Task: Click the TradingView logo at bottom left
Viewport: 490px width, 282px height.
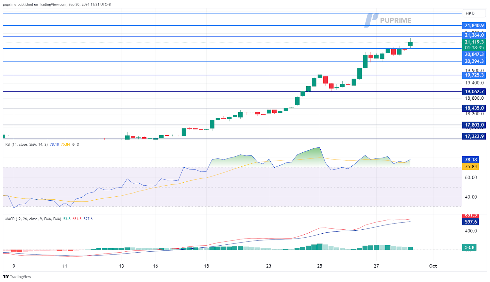Action: 17,276
